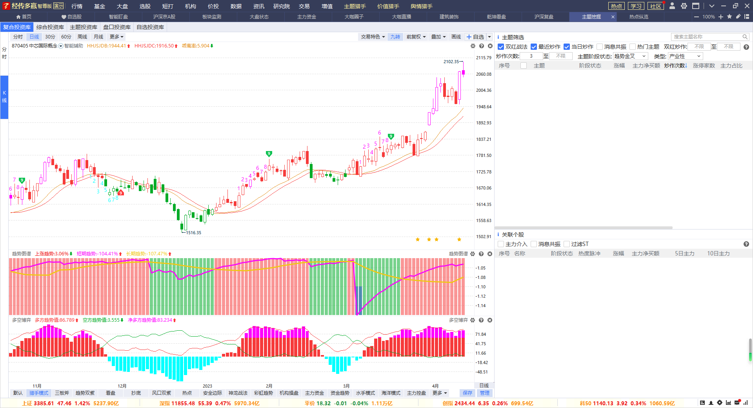Expand the arrow next to 自选 button
The height and width of the screenshot is (408, 753).
point(489,37)
